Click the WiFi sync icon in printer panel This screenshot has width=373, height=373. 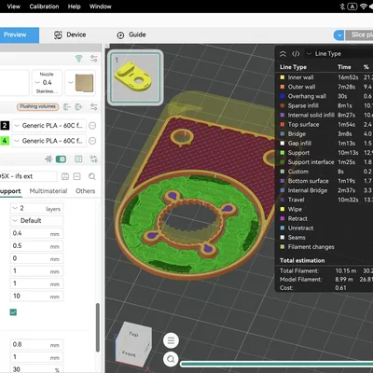[79, 58]
